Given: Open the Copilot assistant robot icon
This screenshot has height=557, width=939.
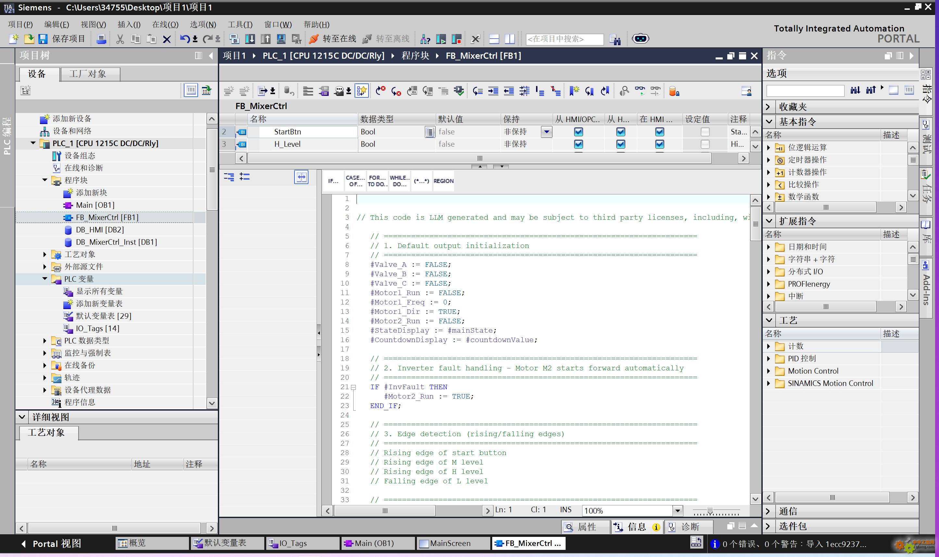Looking at the screenshot, I should click(x=640, y=38).
